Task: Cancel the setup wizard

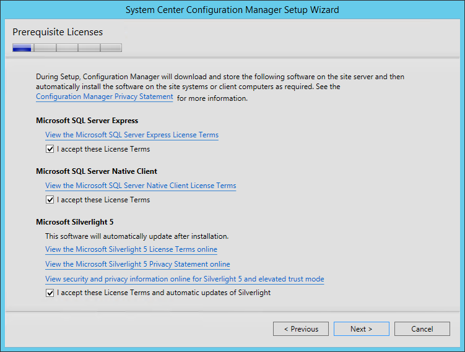Action: click(x=422, y=329)
